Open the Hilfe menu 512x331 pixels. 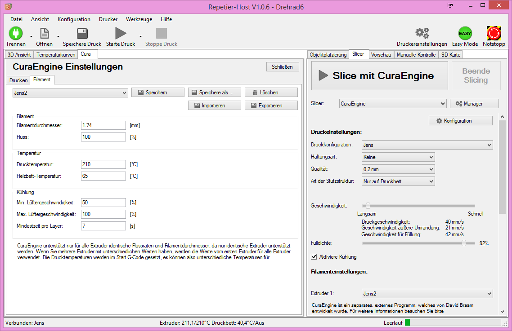166,19
